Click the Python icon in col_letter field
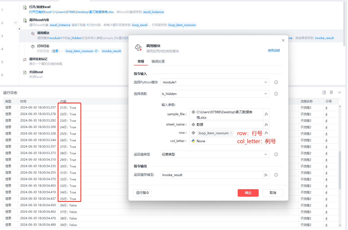348x230 pixels. click(193, 141)
